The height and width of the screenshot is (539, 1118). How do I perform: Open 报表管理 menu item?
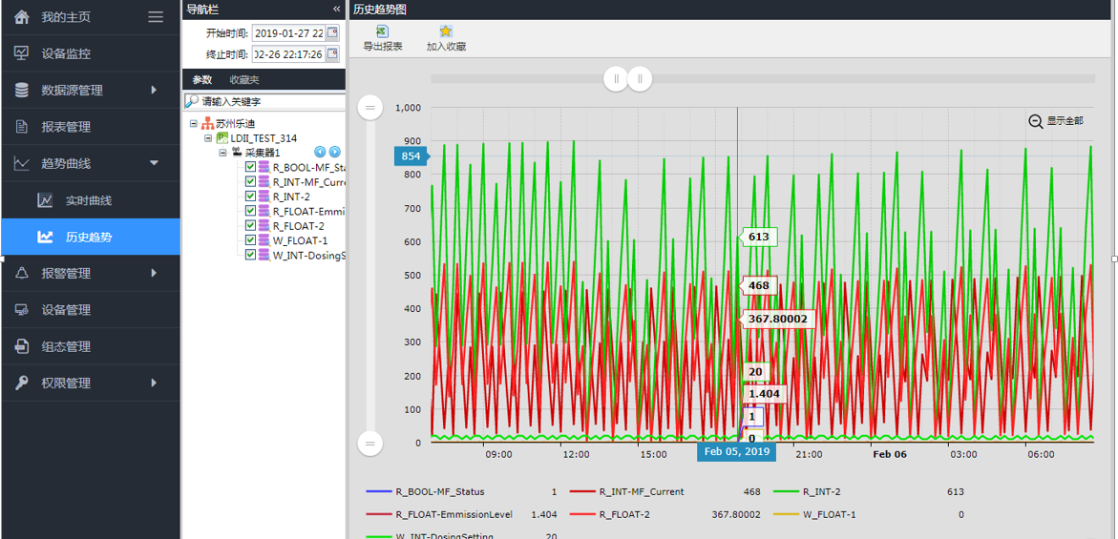[x=90, y=127]
